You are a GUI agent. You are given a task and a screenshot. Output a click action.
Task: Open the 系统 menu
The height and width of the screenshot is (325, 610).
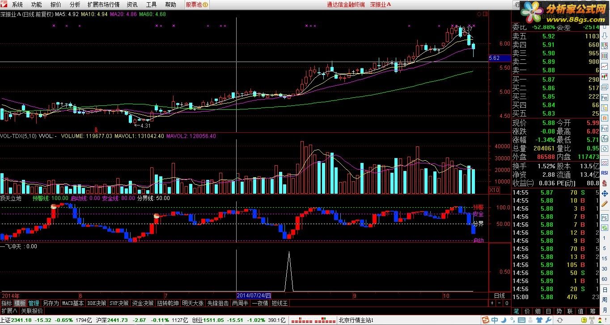tap(17, 4)
